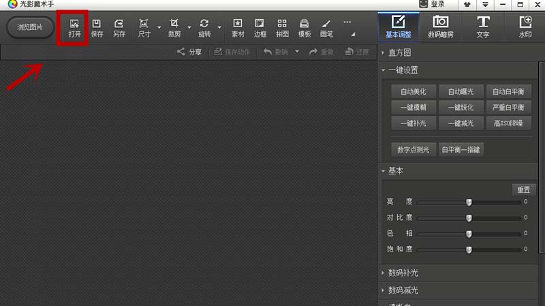Click the 色相 hue slider handle
Screen dimensions: 545x306
click(x=469, y=234)
